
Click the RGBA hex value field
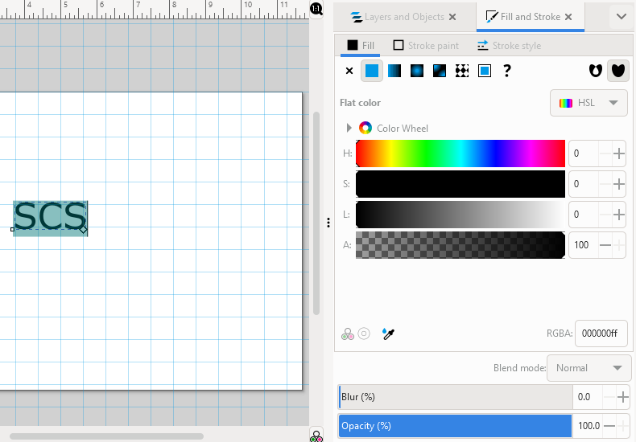click(601, 334)
